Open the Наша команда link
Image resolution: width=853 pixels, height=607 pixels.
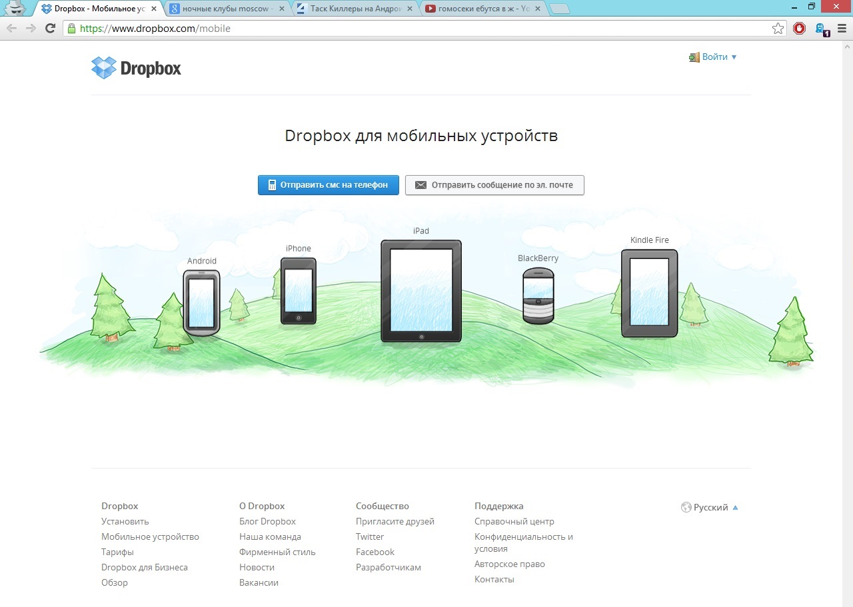270,536
